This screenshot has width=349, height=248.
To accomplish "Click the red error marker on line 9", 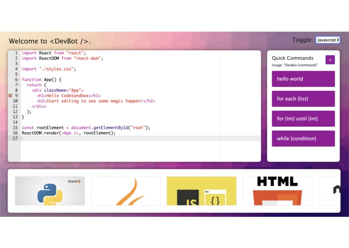I will [x=10, y=96].
